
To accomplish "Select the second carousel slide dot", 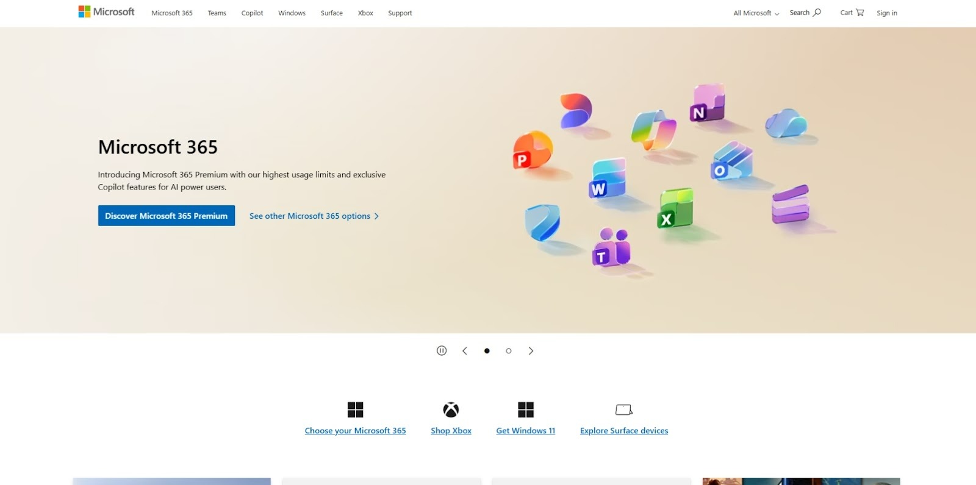I will (509, 351).
